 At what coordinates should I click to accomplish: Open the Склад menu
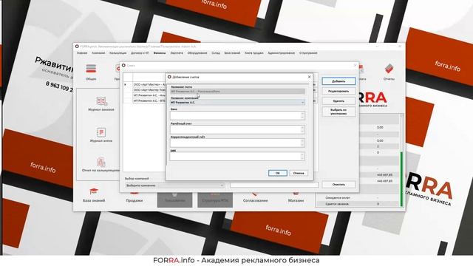[216, 53]
